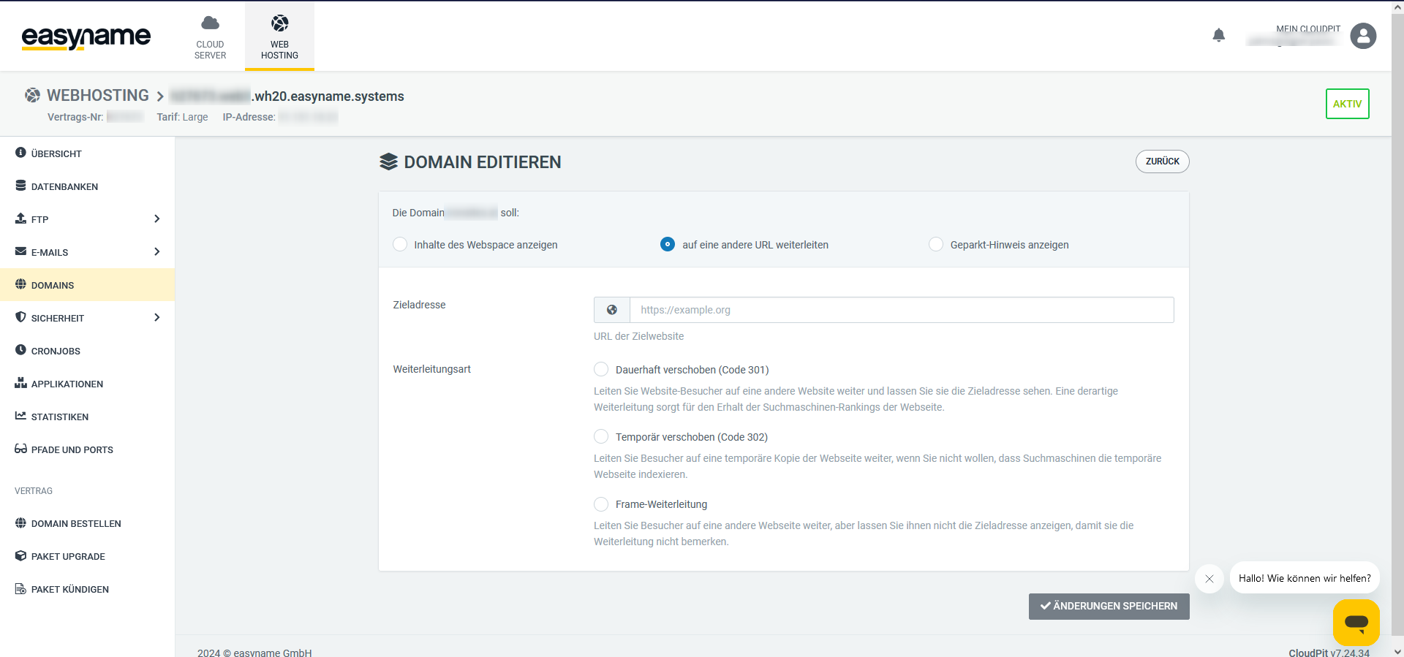Select 'Inhalte des Webspace anzeigen' radio option
The image size is (1404, 657).
pos(400,244)
